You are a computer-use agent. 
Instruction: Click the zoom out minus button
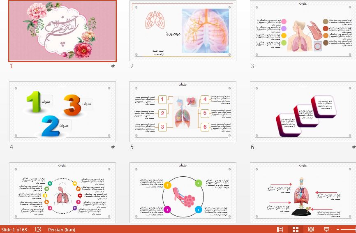(x=338, y=229)
